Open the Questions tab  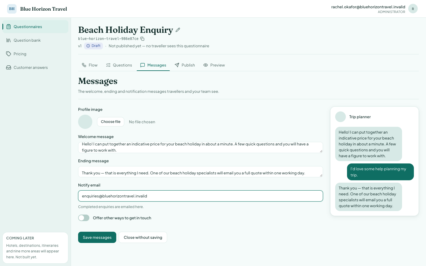coord(119,65)
